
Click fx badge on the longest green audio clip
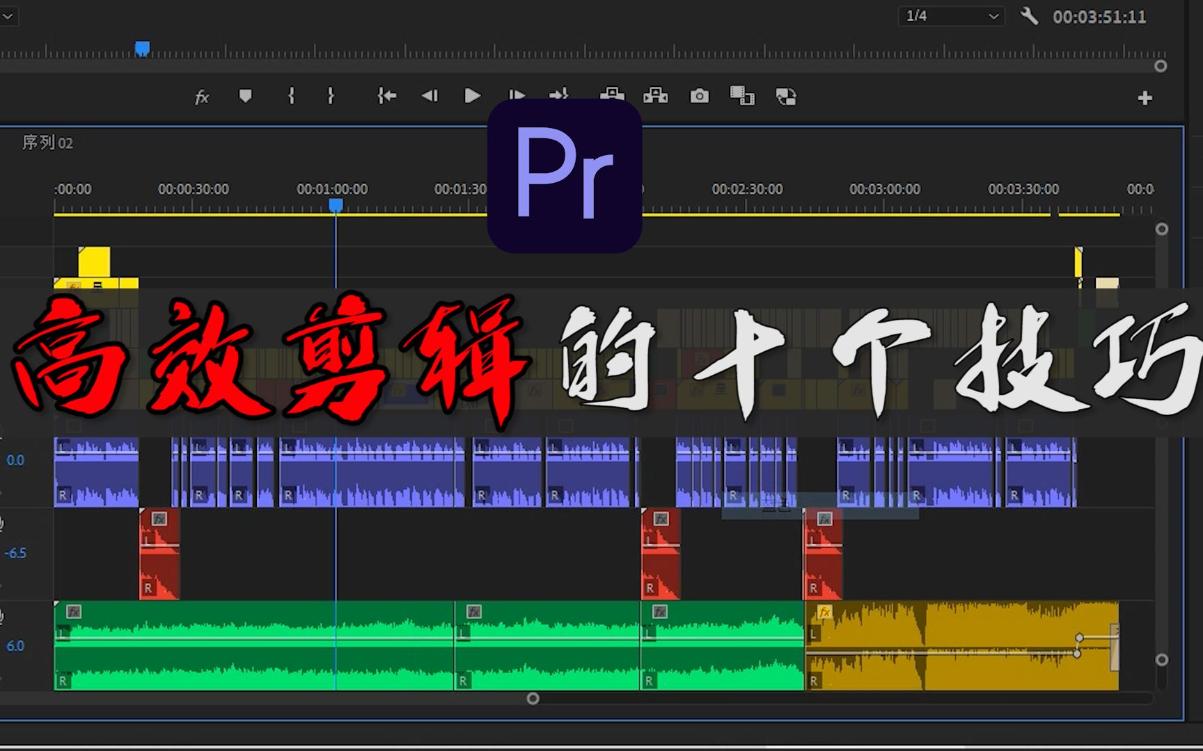74,612
